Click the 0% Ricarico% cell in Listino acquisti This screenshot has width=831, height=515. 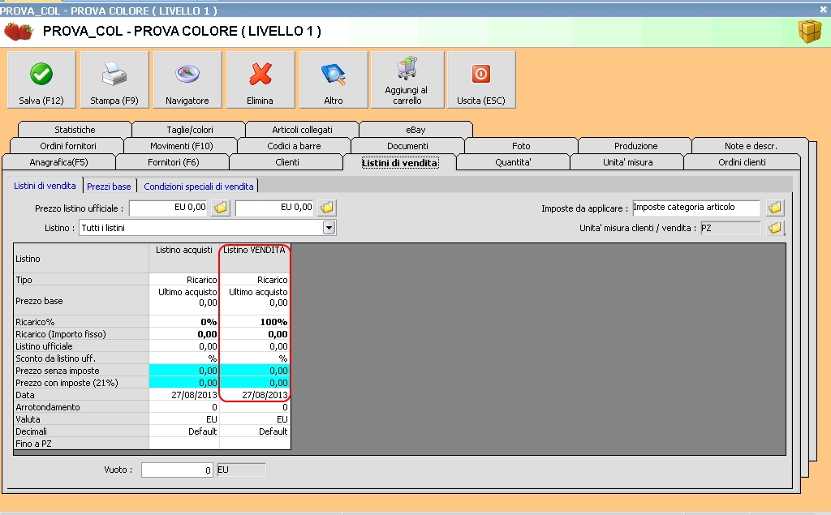[184, 322]
